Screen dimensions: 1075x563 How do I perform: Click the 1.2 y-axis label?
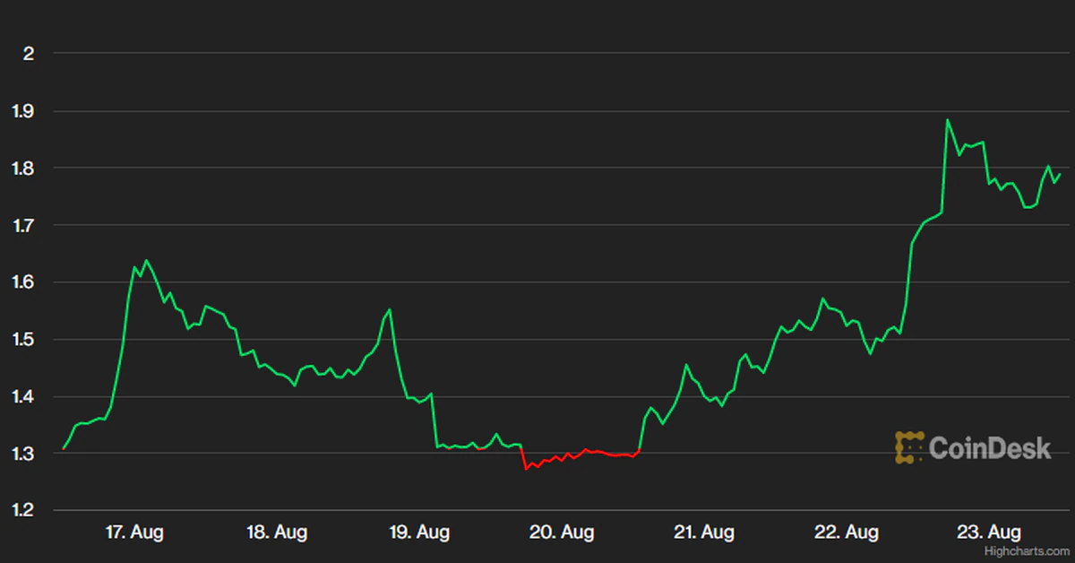click(x=23, y=511)
